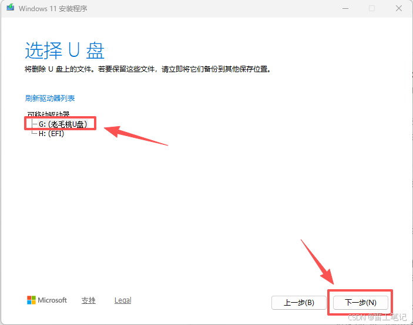
Task: Open the 支持 link
Action: (89, 300)
